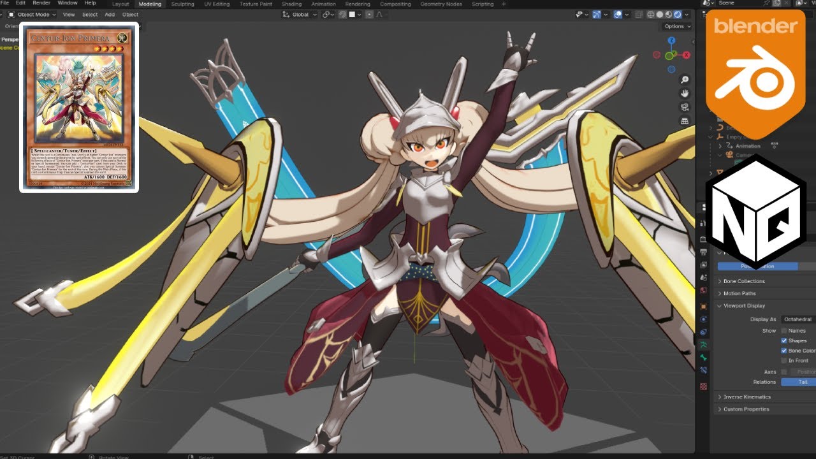
Task: Open the Object properties tab
Action: click(703, 306)
